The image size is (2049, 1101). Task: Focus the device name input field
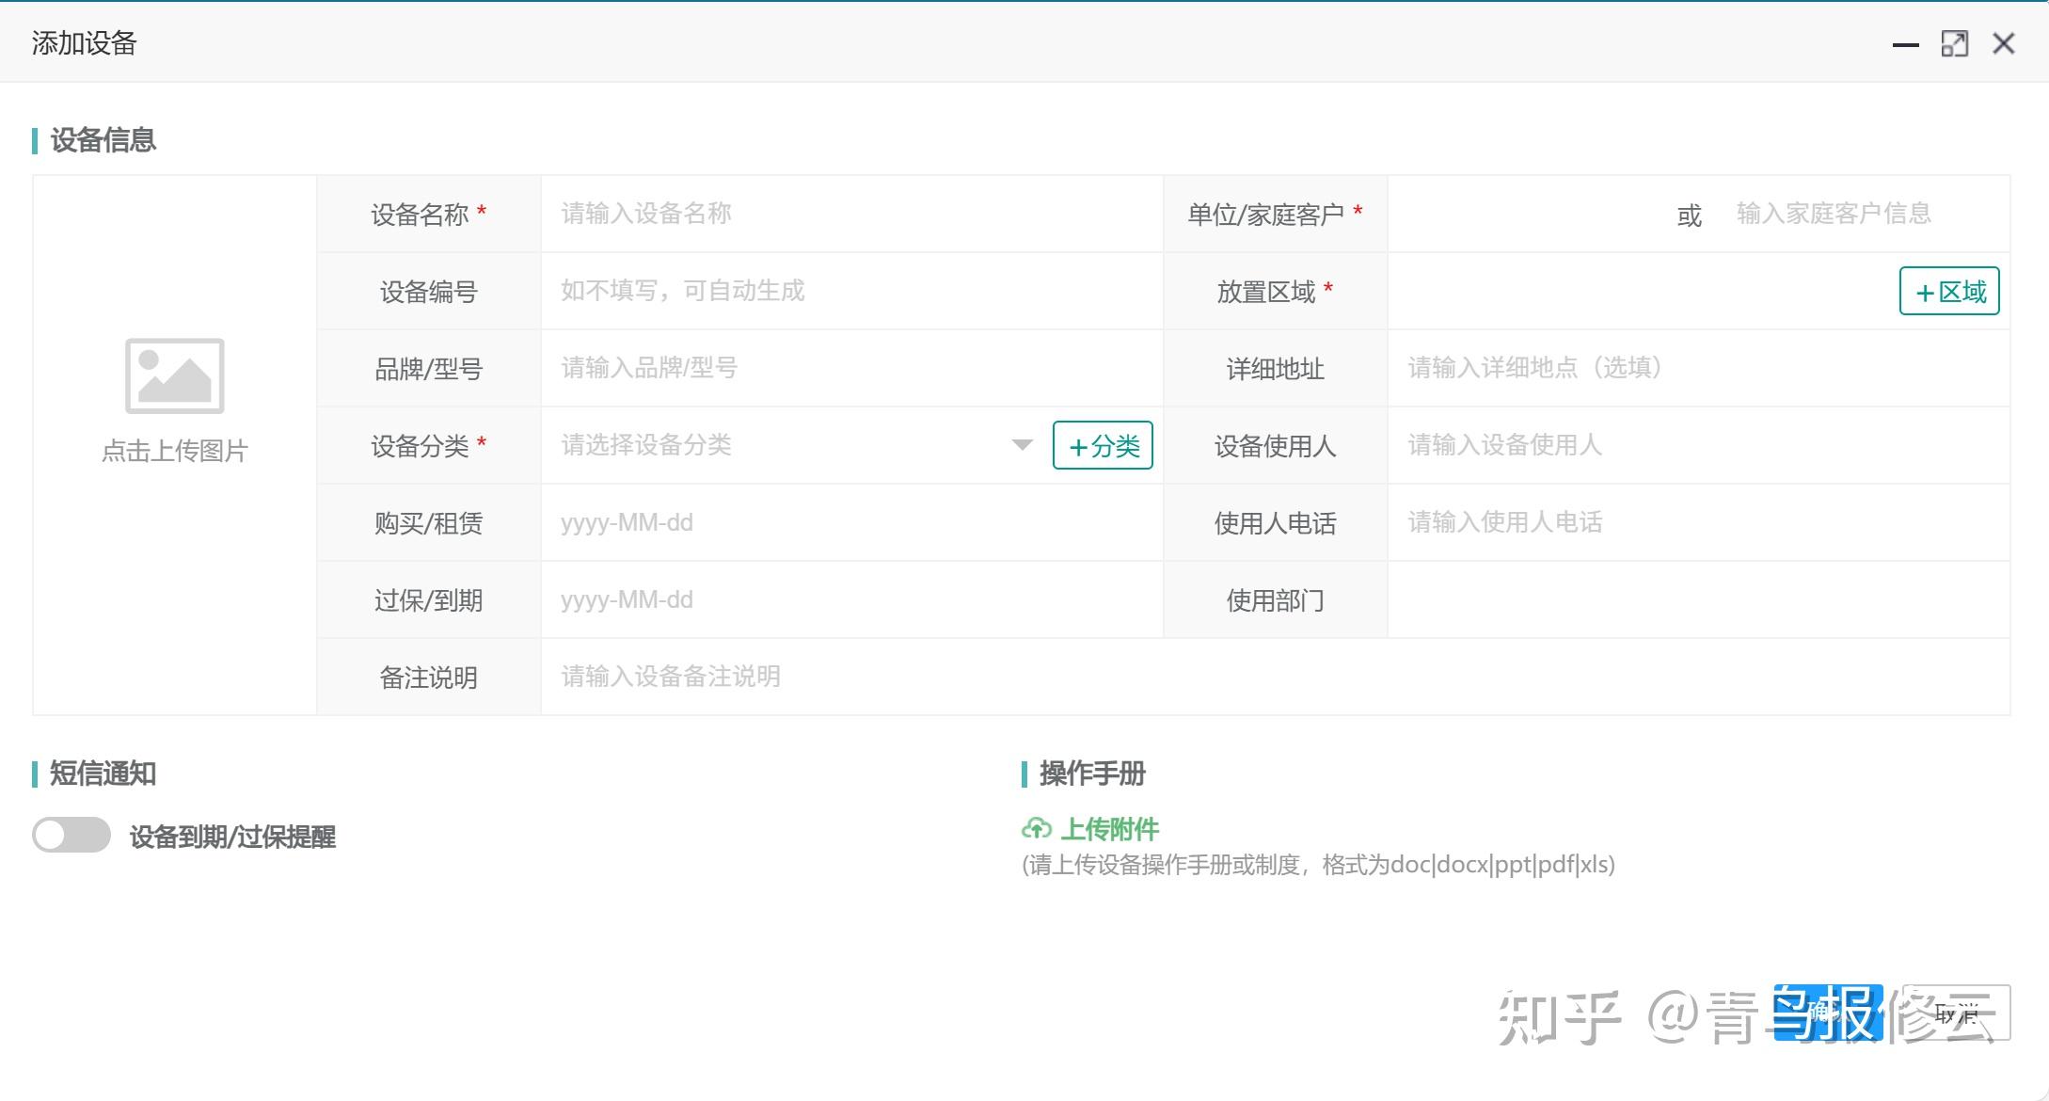point(850,214)
